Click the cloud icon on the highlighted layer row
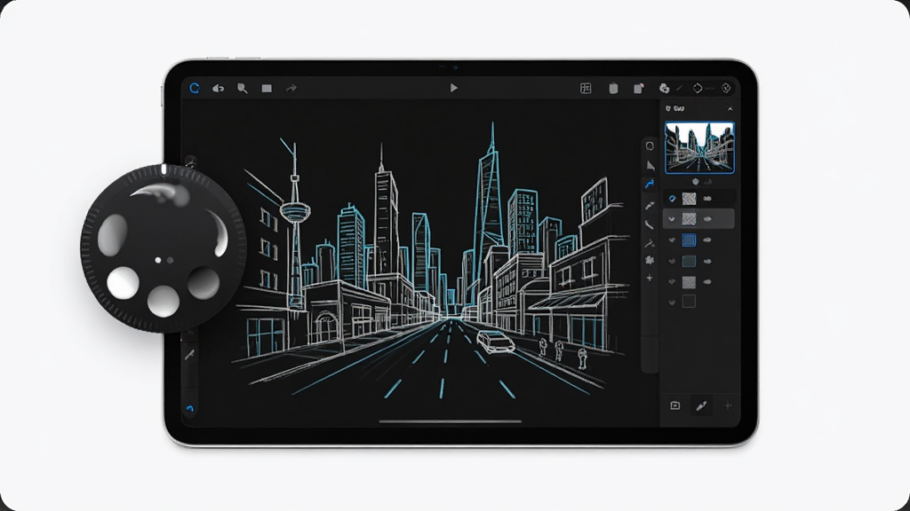Screen dimensions: 910x511 pos(707,219)
